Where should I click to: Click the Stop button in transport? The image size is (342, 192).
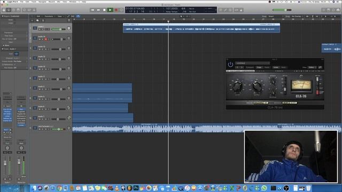104,10
